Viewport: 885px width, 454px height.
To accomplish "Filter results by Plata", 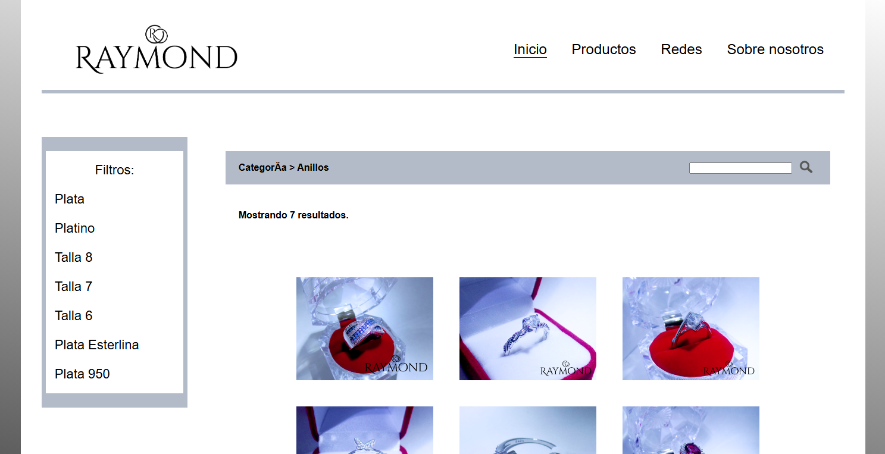I will tap(70, 199).
